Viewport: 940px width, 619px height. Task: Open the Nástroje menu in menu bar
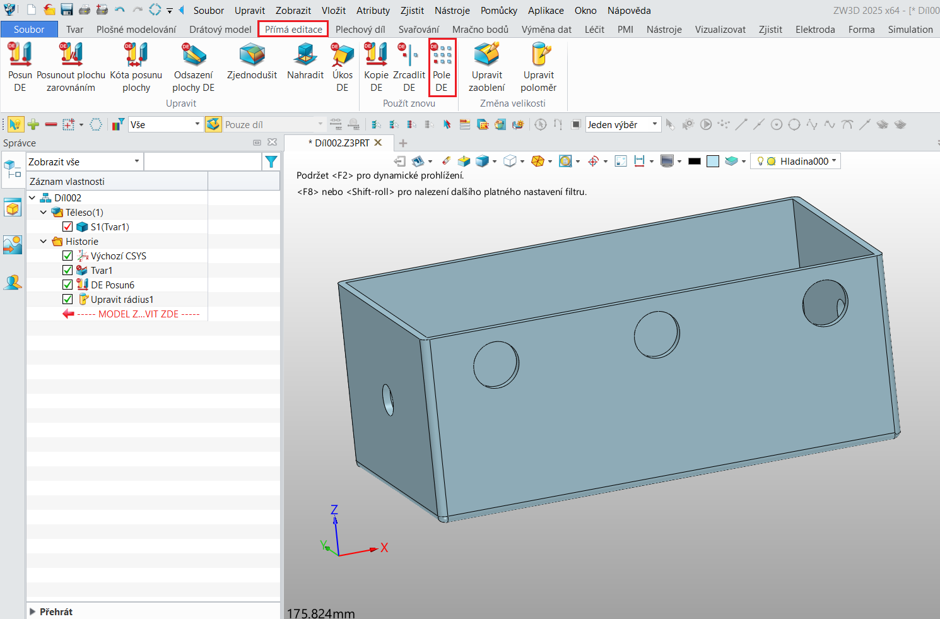[x=452, y=10]
